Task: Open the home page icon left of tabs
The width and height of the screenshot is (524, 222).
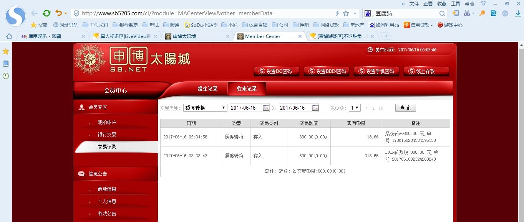Action: pos(9,36)
